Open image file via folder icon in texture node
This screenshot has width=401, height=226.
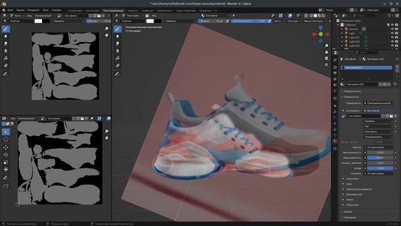[391, 116]
